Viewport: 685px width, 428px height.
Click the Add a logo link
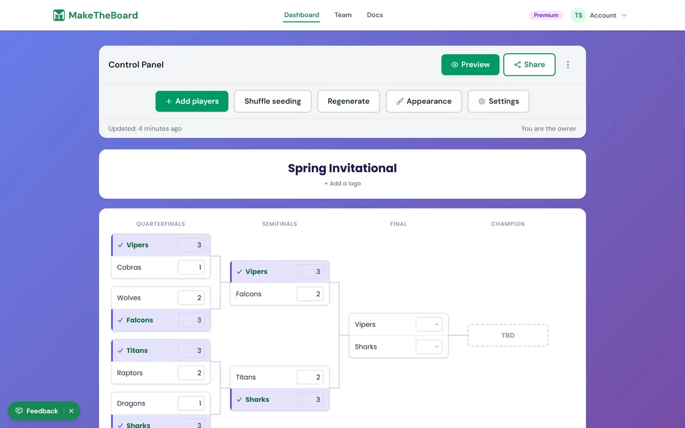pos(342,184)
